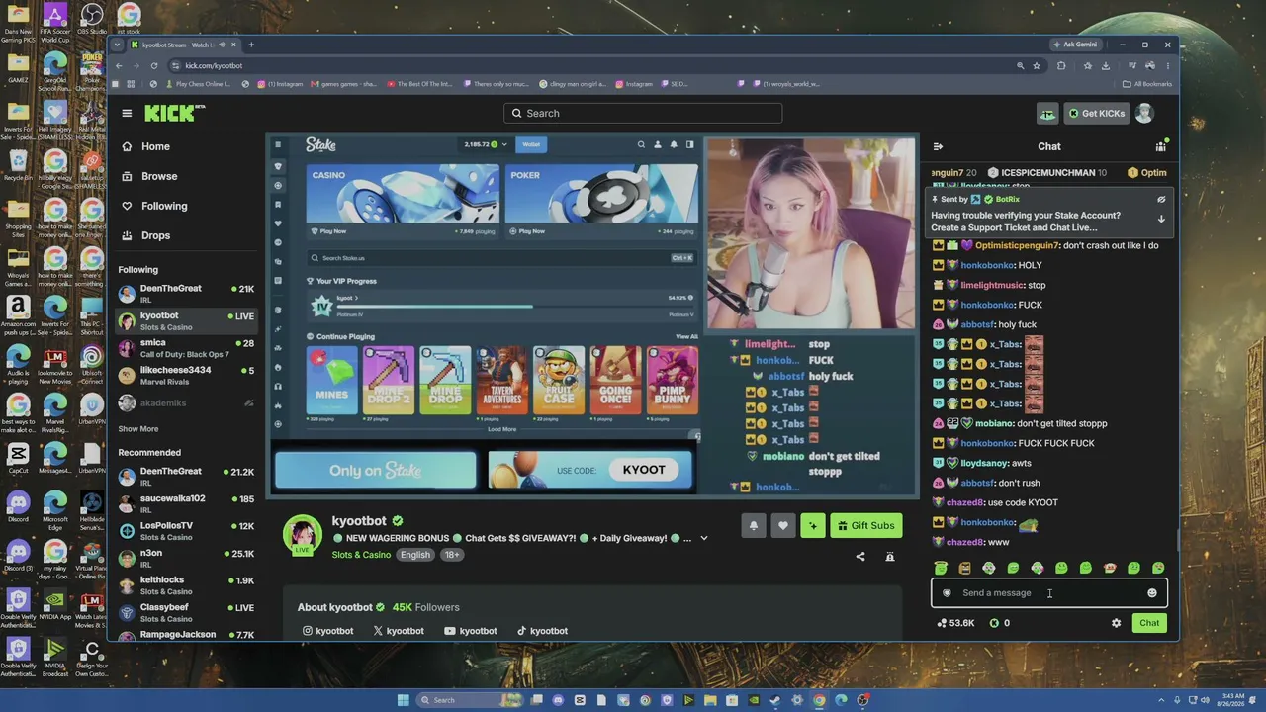
Task: Expand Following list with Show More
Action: click(x=138, y=429)
